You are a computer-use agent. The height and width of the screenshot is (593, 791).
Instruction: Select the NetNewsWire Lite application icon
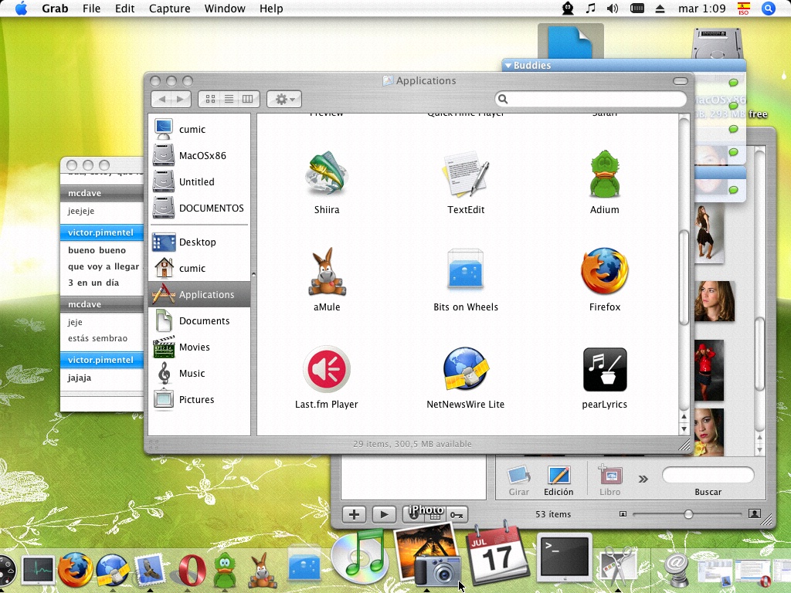click(x=466, y=369)
